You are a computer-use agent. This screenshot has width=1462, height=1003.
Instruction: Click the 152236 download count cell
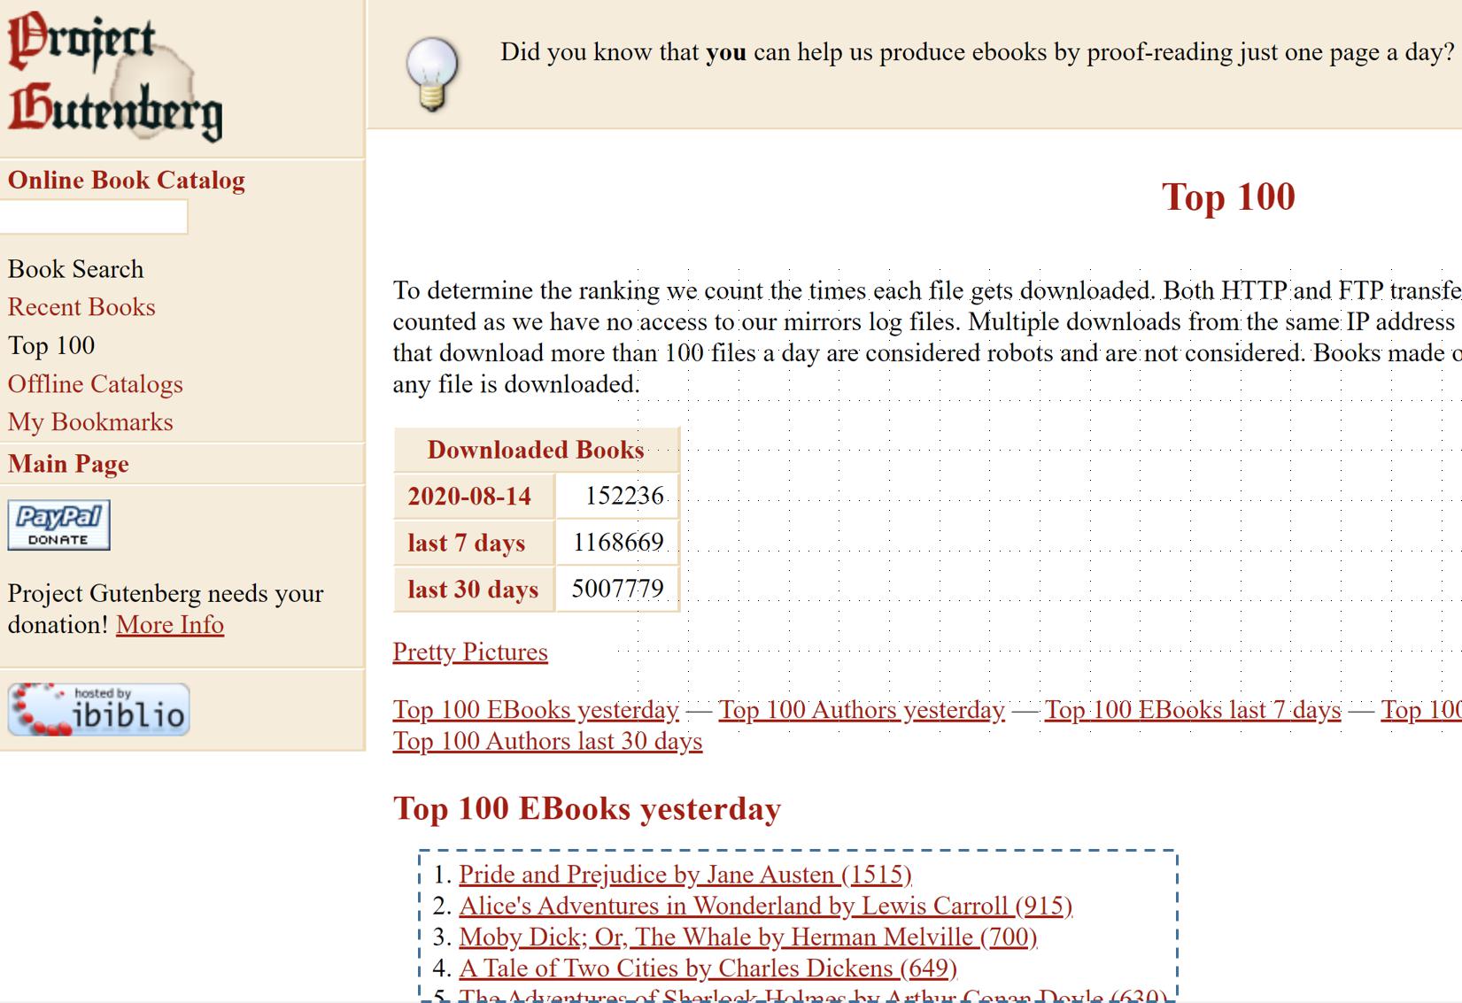click(617, 496)
